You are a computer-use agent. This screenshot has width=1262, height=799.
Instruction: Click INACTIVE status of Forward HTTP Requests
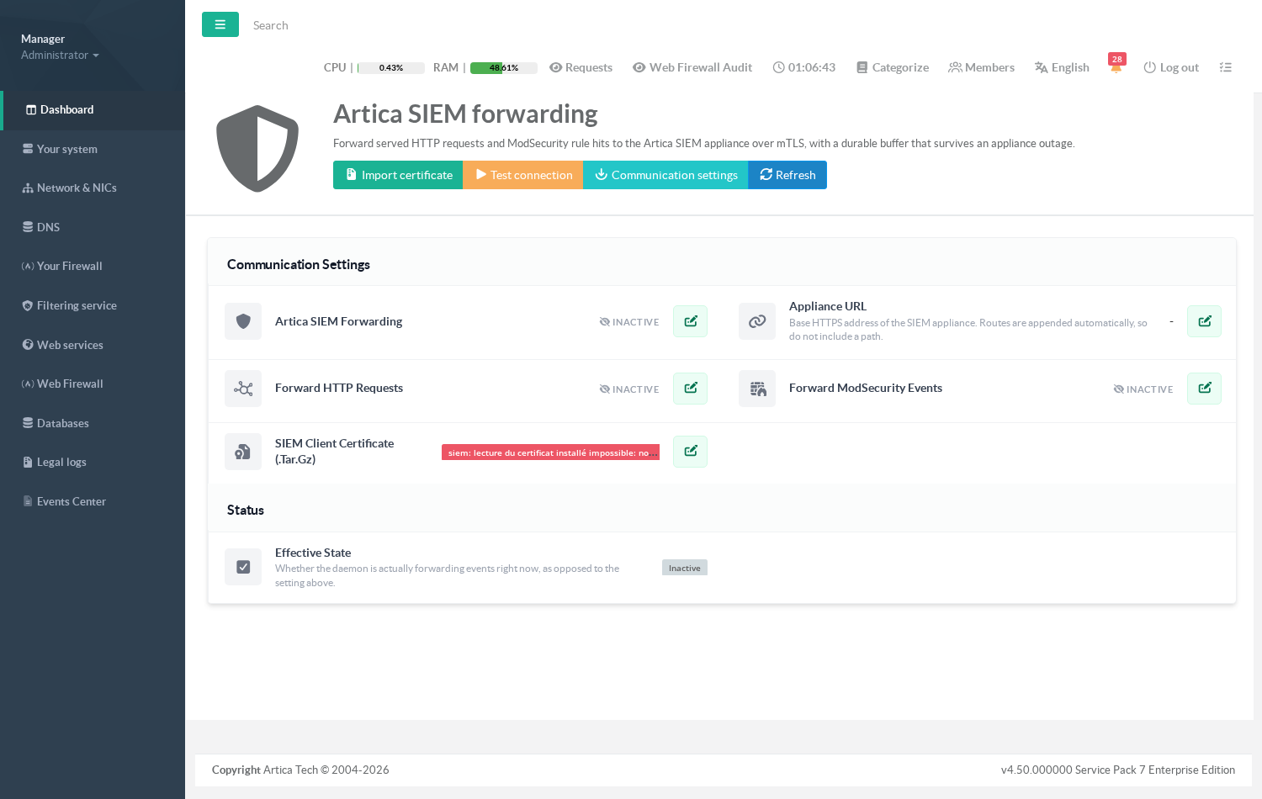coord(629,389)
